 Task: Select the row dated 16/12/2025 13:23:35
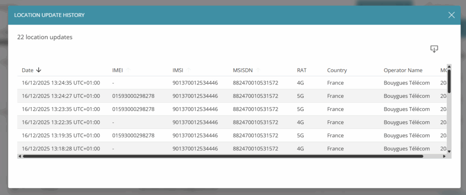[61, 109]
